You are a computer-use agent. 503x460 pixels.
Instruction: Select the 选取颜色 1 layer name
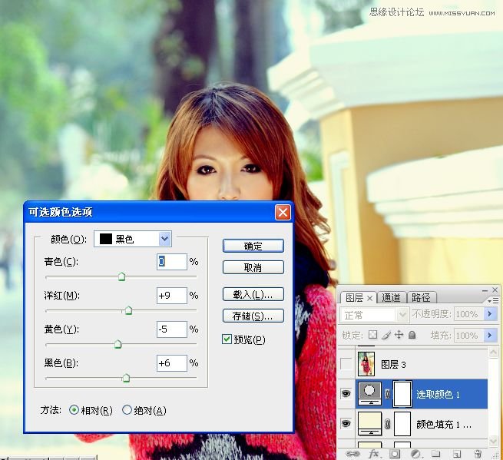click(438, 394)
